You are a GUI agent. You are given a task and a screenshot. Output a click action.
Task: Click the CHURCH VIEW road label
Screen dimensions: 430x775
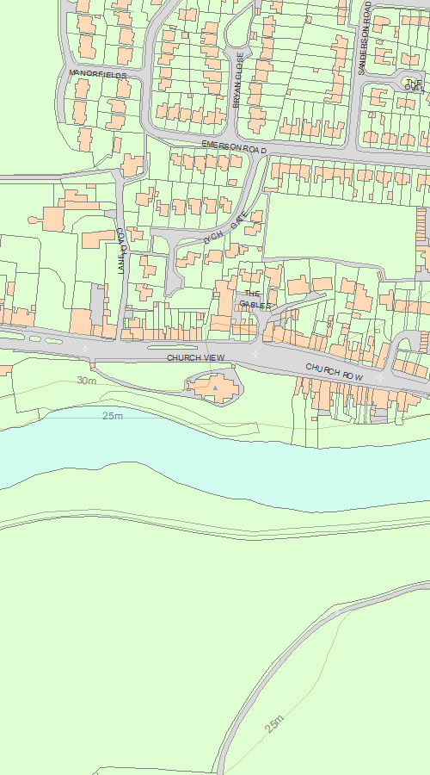pyautogui.click(x=195, y=357)
